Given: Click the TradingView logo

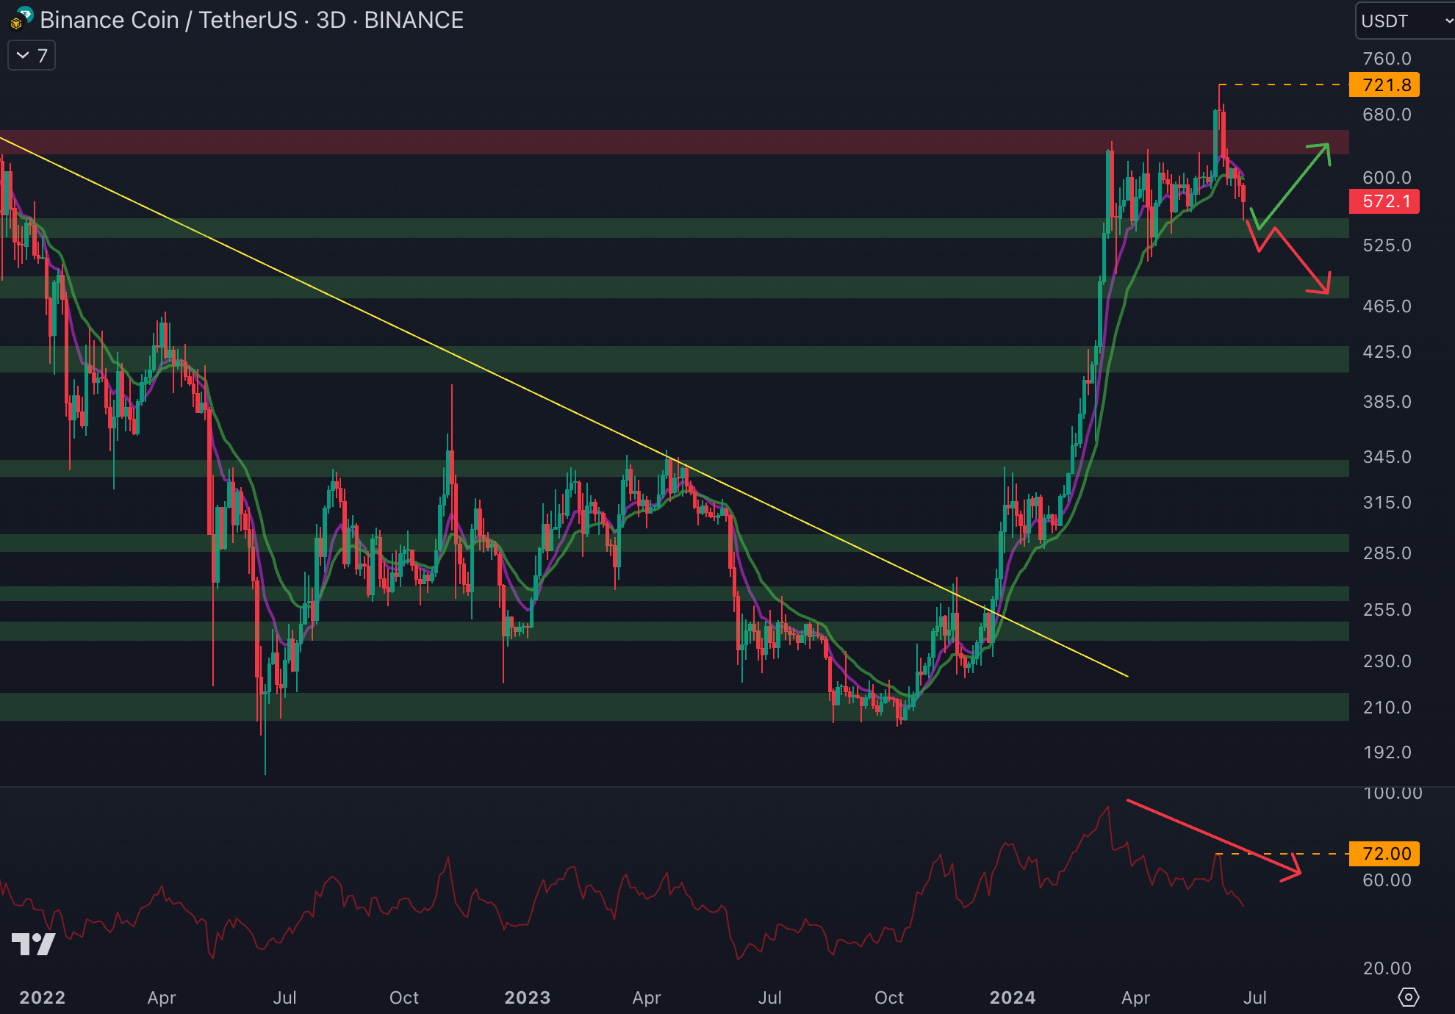Looking at the screenshot, I should 34,943.
